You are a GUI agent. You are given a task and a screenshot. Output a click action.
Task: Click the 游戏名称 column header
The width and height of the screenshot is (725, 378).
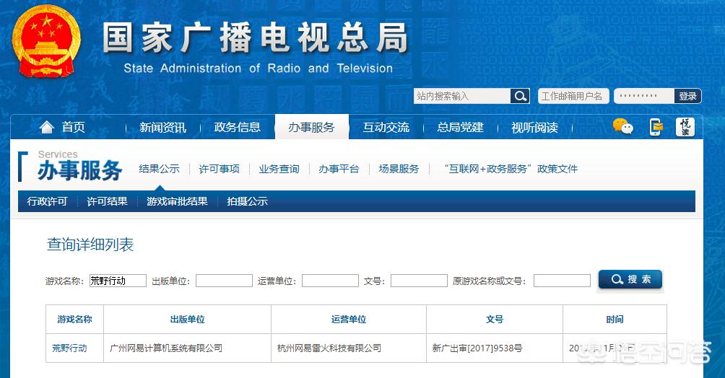[74, 320]
